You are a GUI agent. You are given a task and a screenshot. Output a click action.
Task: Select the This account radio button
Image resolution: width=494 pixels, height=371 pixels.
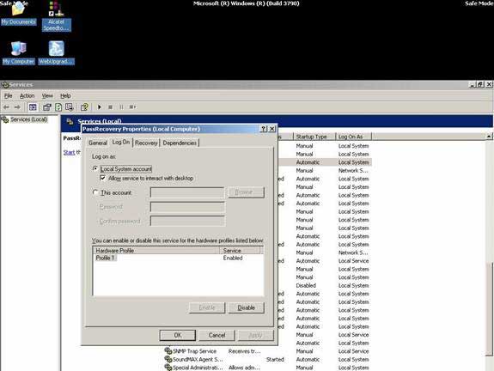click(95, 192)
